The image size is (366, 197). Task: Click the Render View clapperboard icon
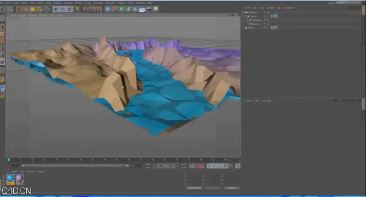(x=85, y=9)
